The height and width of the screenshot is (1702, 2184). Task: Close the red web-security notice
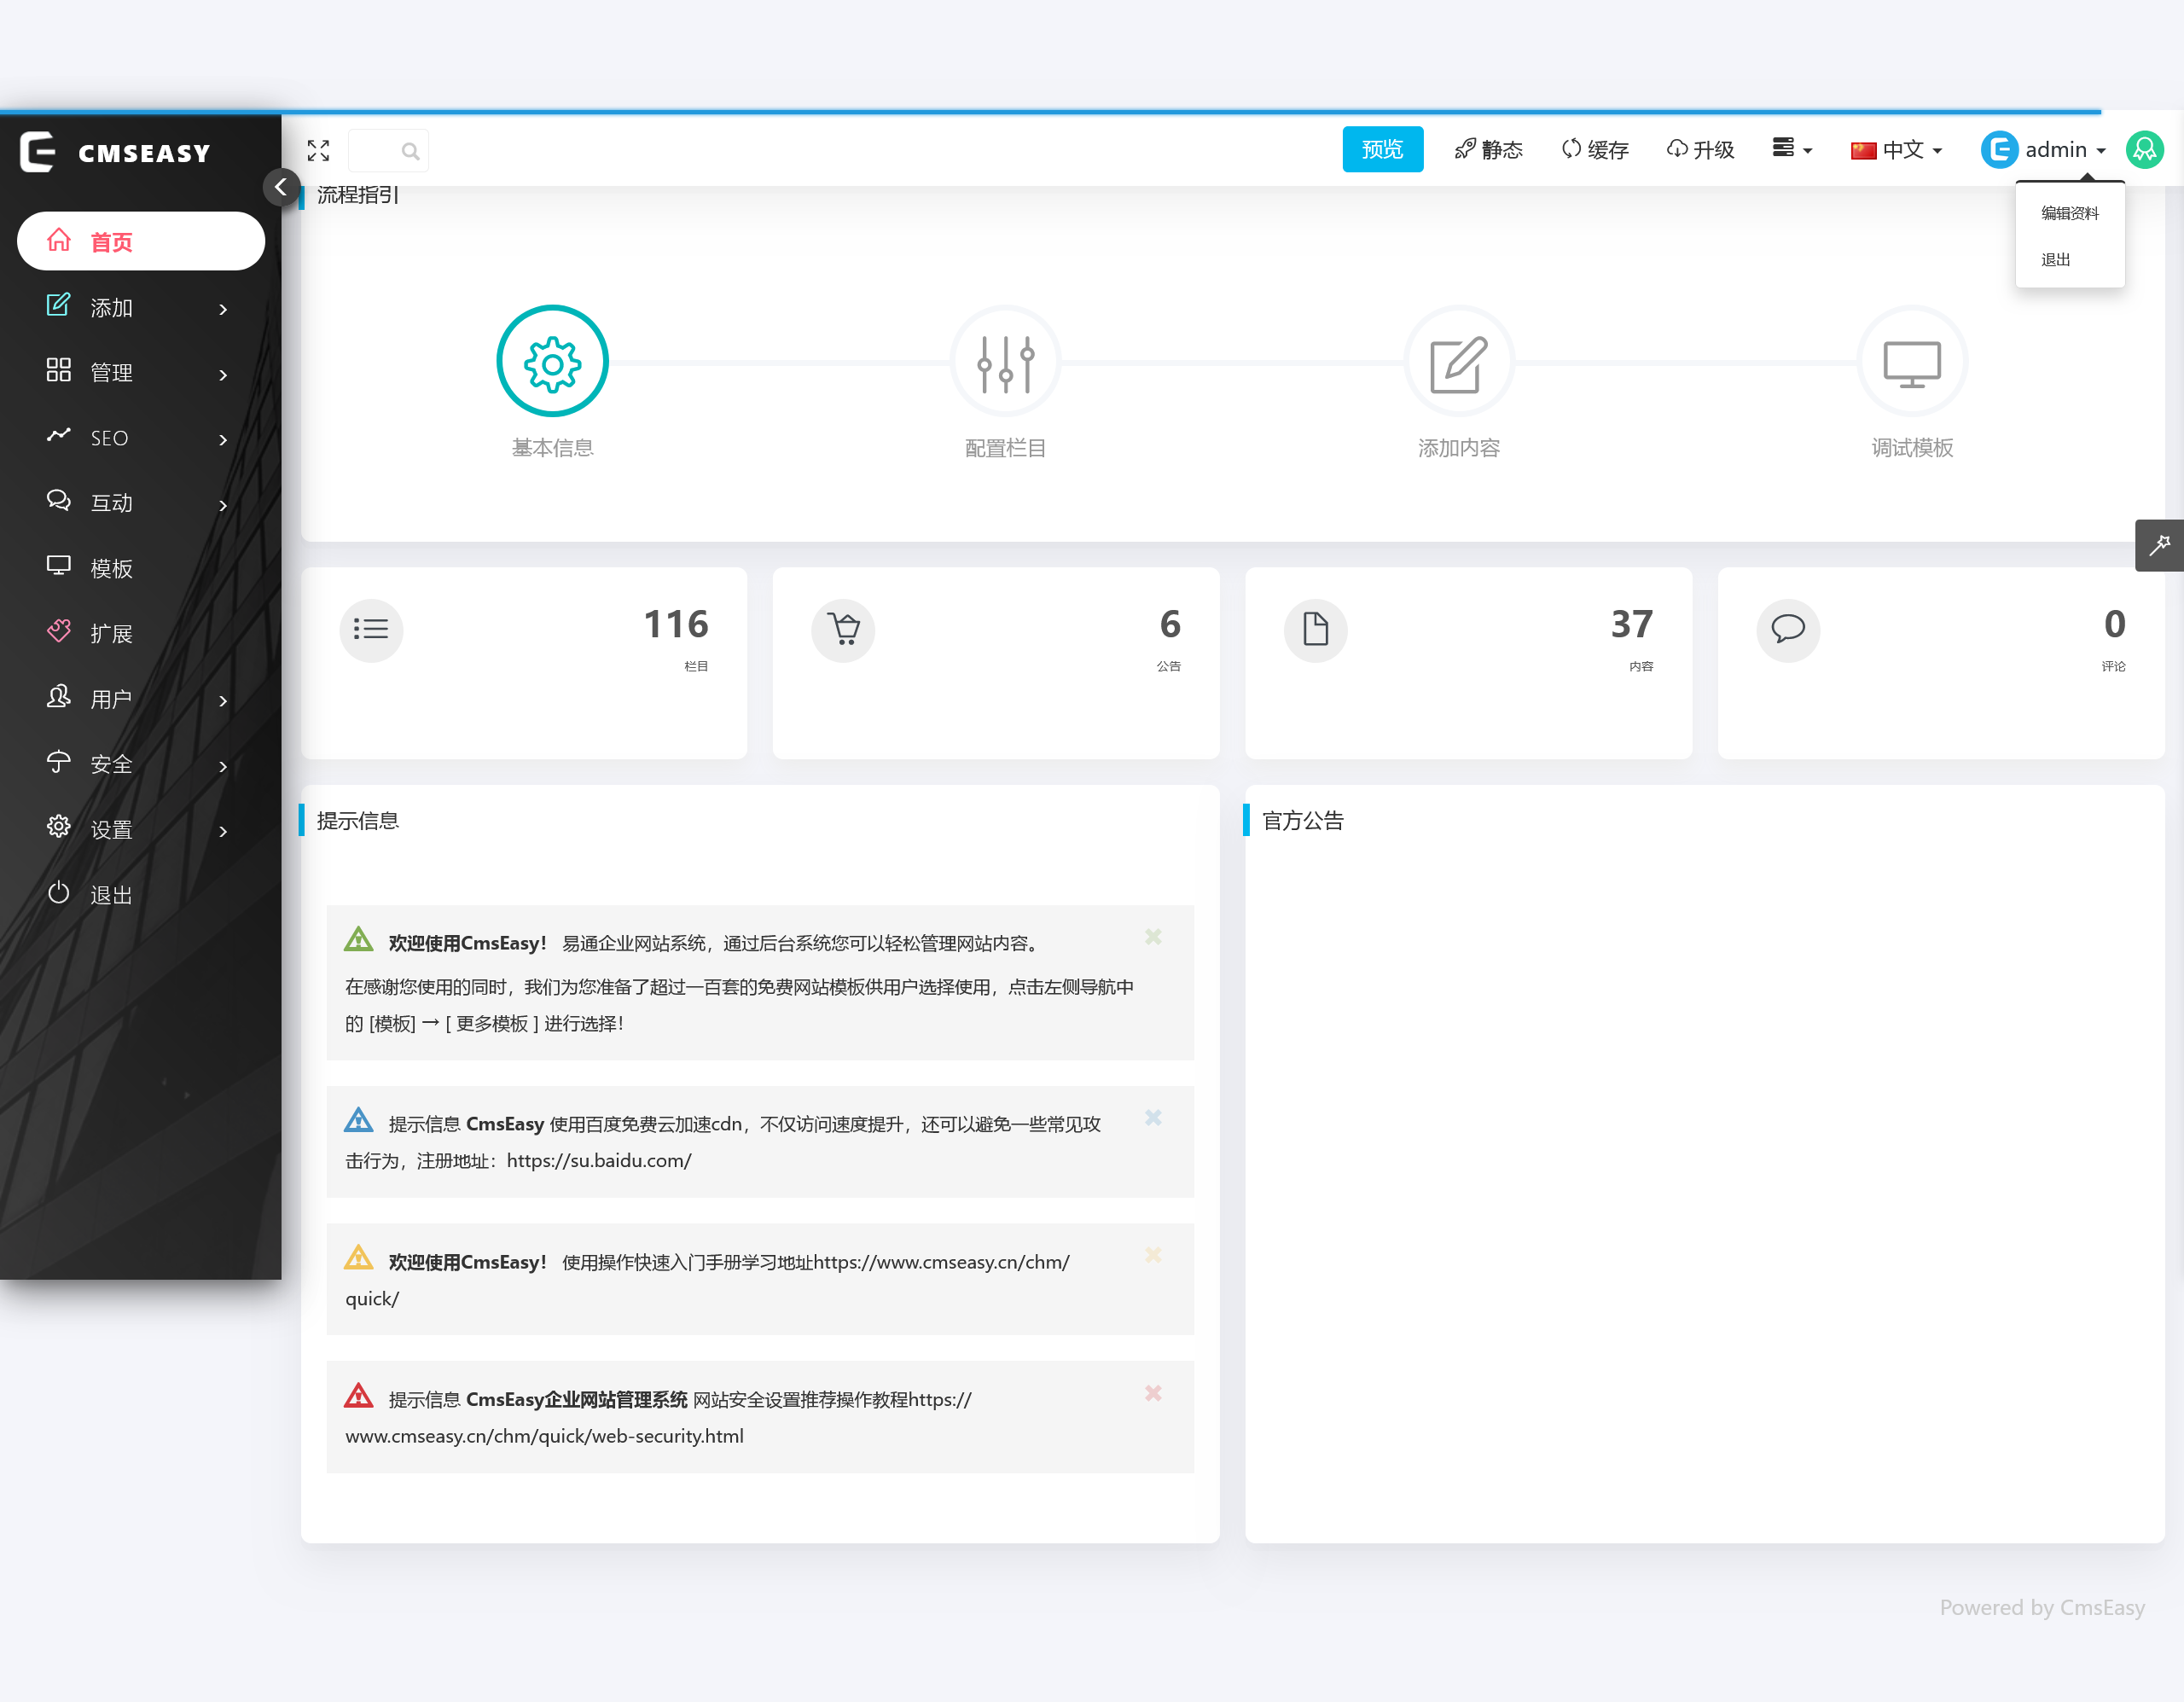point(1153,1393)
